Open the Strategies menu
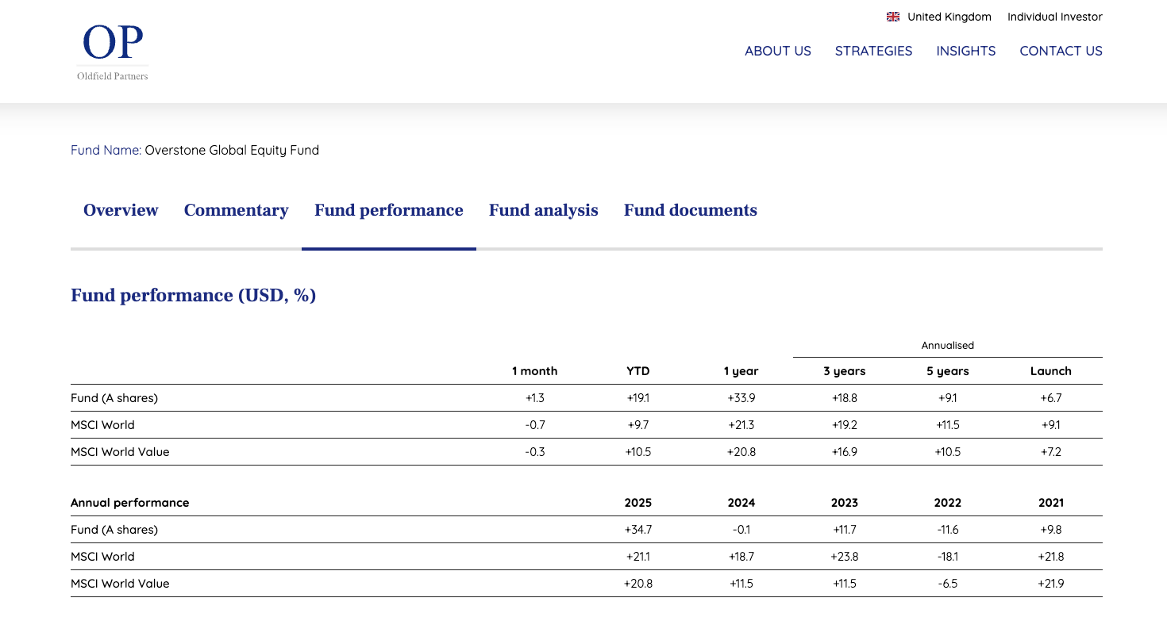Viewport: 1167px width, 617px height. coord(874,51)
